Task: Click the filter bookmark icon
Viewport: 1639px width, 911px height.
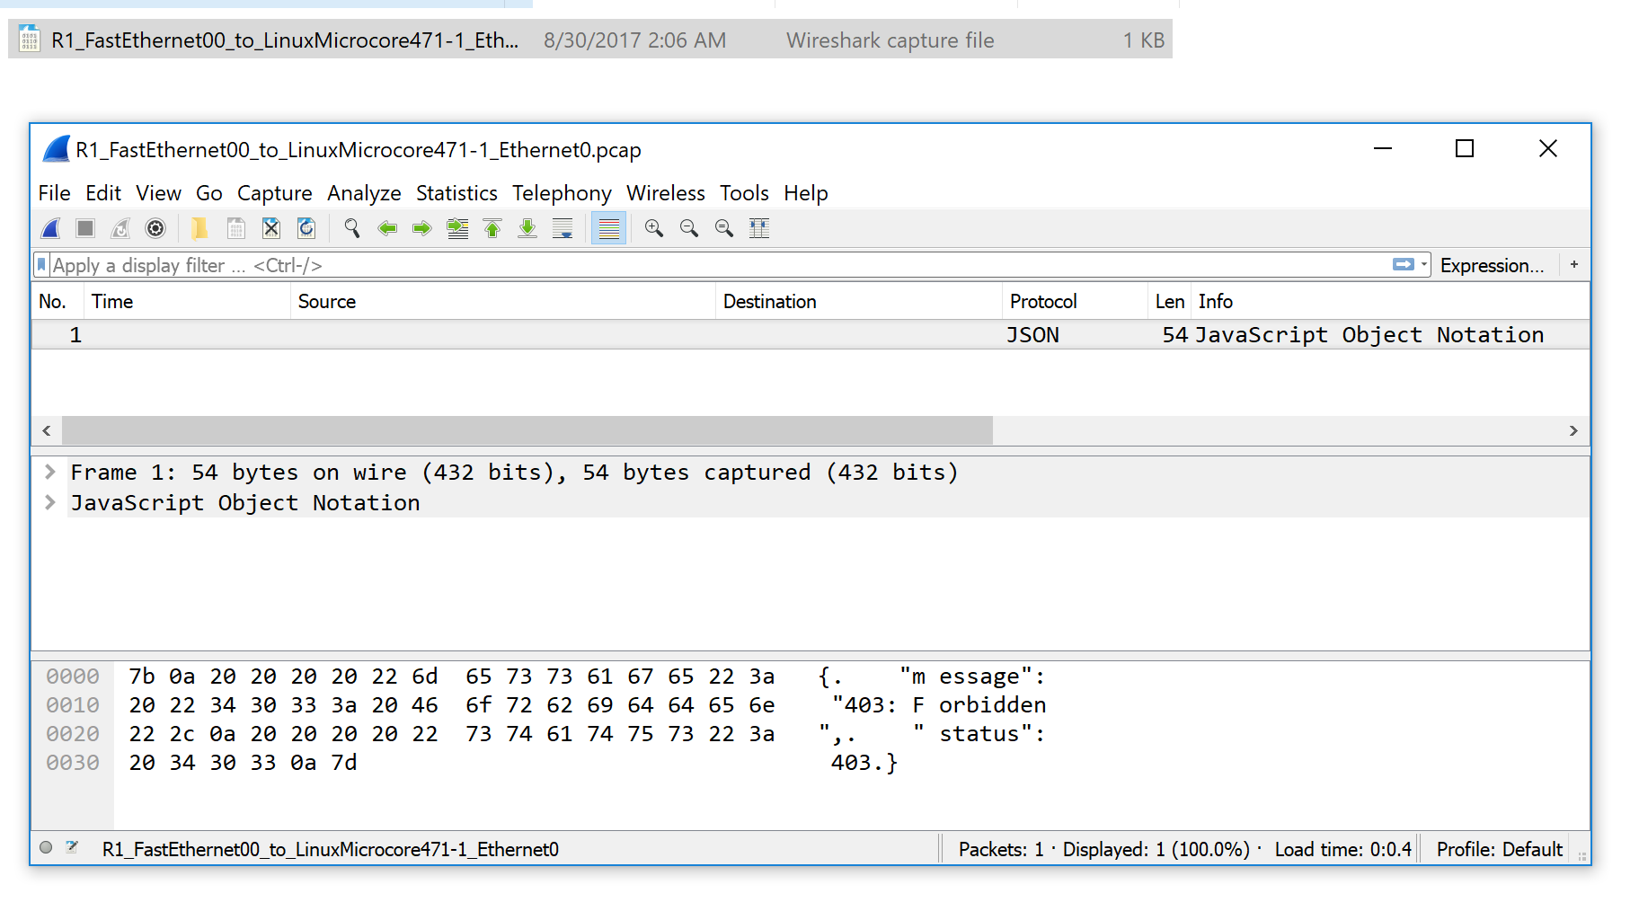Action: 41,265
